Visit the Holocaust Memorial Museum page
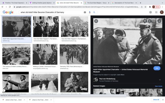Image resolution: width=165 pixels, height=103 pixels. click(x=157, y=68)
